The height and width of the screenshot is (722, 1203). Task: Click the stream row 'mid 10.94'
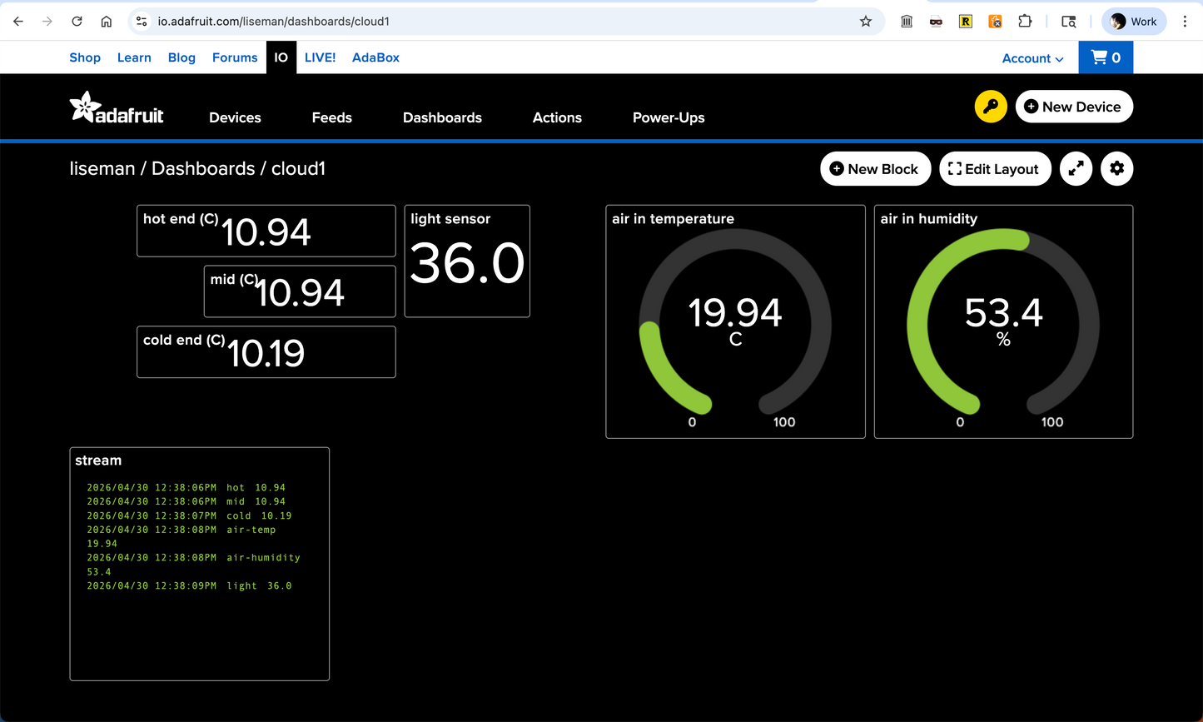click(186, 502)
